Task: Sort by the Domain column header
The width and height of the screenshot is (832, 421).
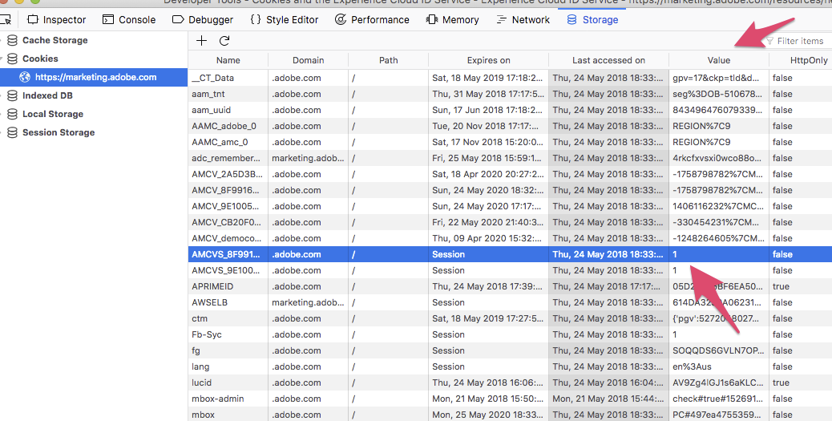Action: click(309, 60)
